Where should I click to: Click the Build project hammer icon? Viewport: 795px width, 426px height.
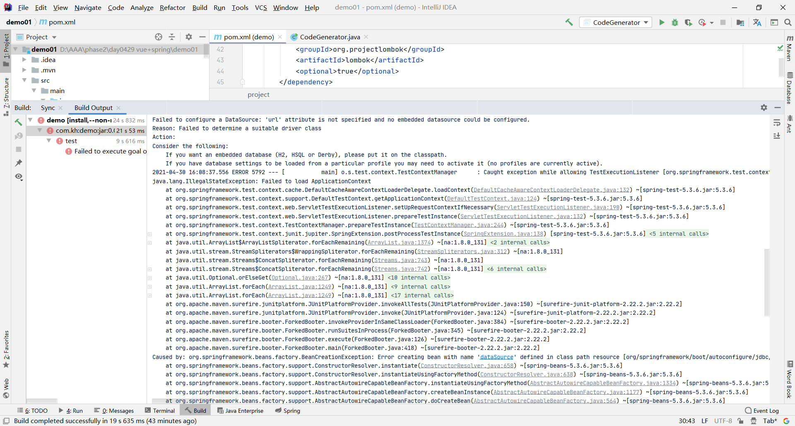click(569, 22)
